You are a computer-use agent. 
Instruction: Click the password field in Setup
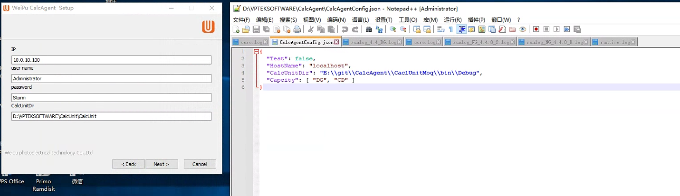tap(111, 97)
